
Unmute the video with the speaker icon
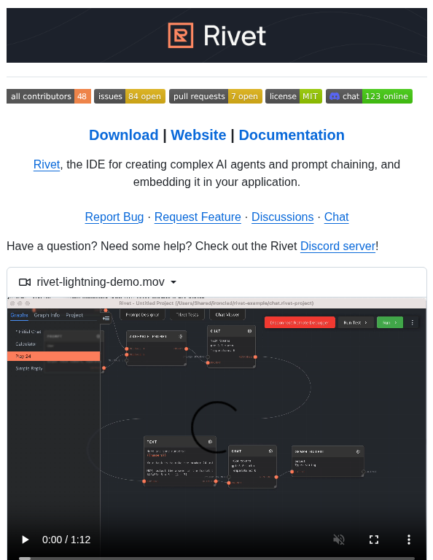pyautogui.click(x=339, y=540)
